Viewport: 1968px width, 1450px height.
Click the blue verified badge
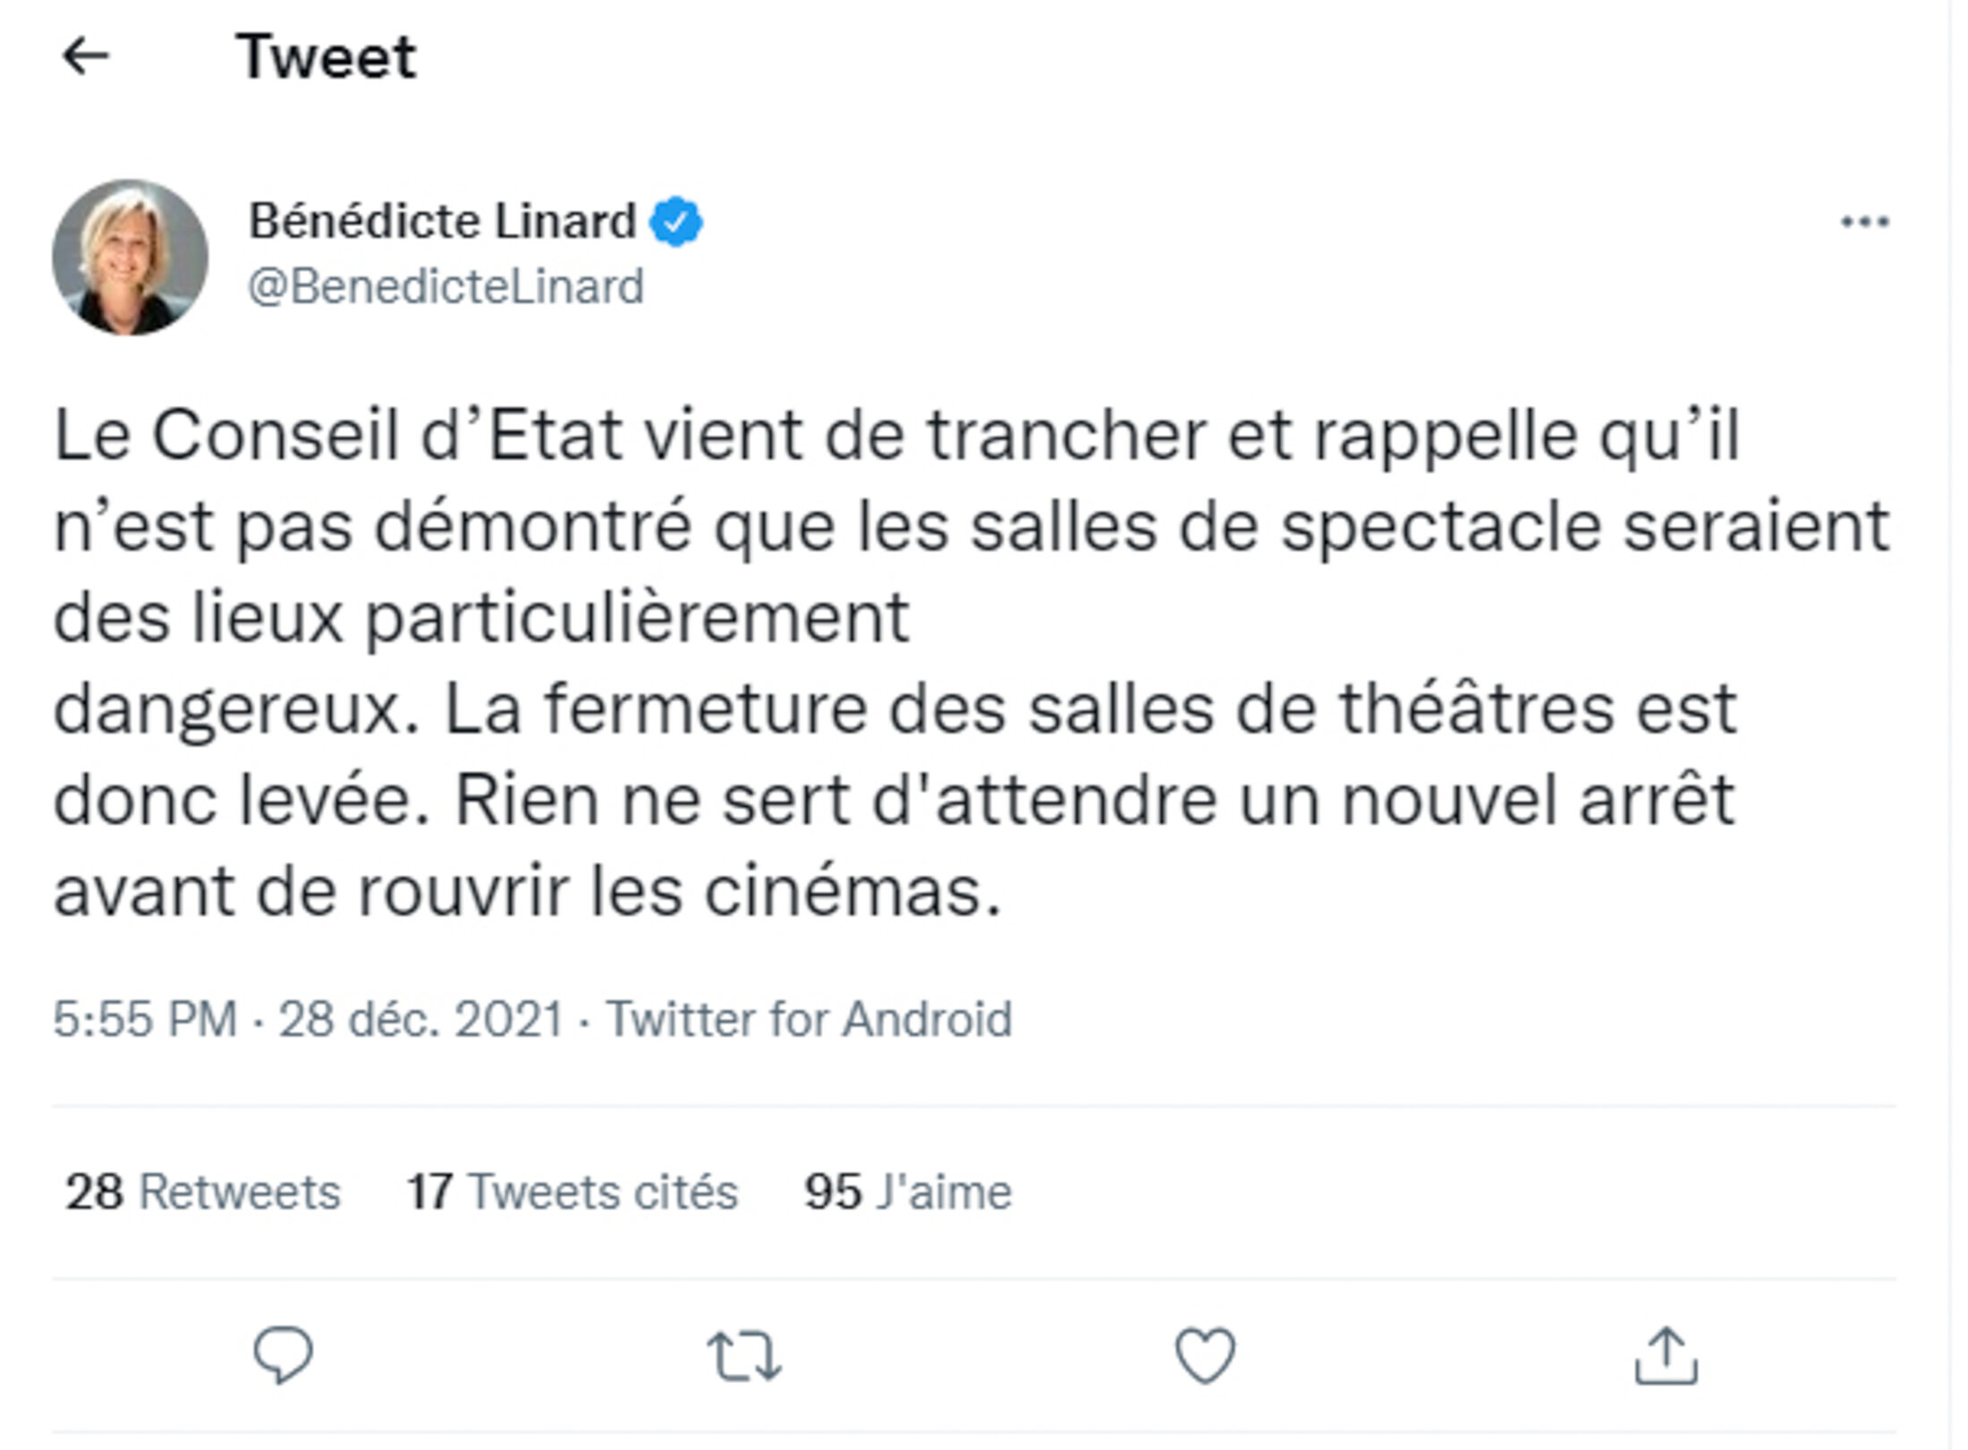tap(676, 221)
